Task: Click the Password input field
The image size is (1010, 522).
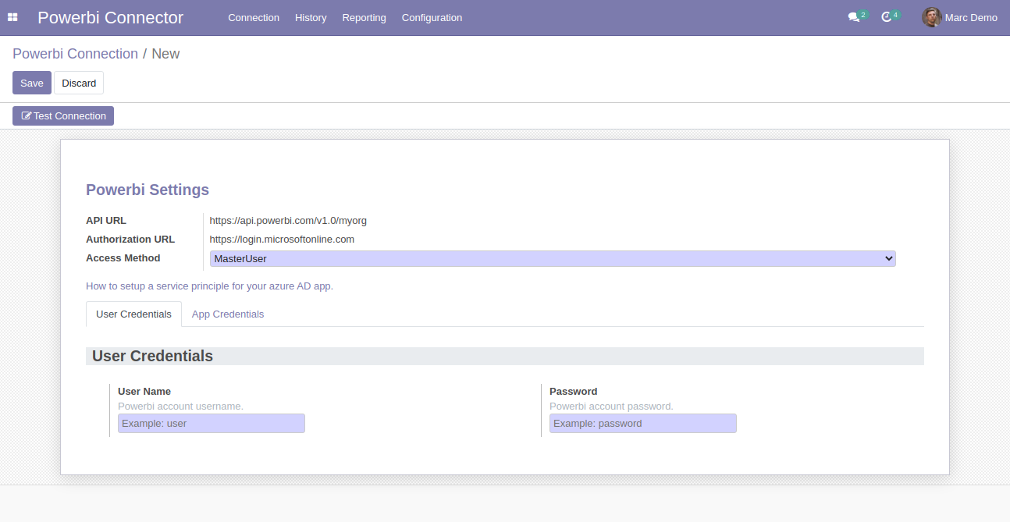Action: pos(642,423)
